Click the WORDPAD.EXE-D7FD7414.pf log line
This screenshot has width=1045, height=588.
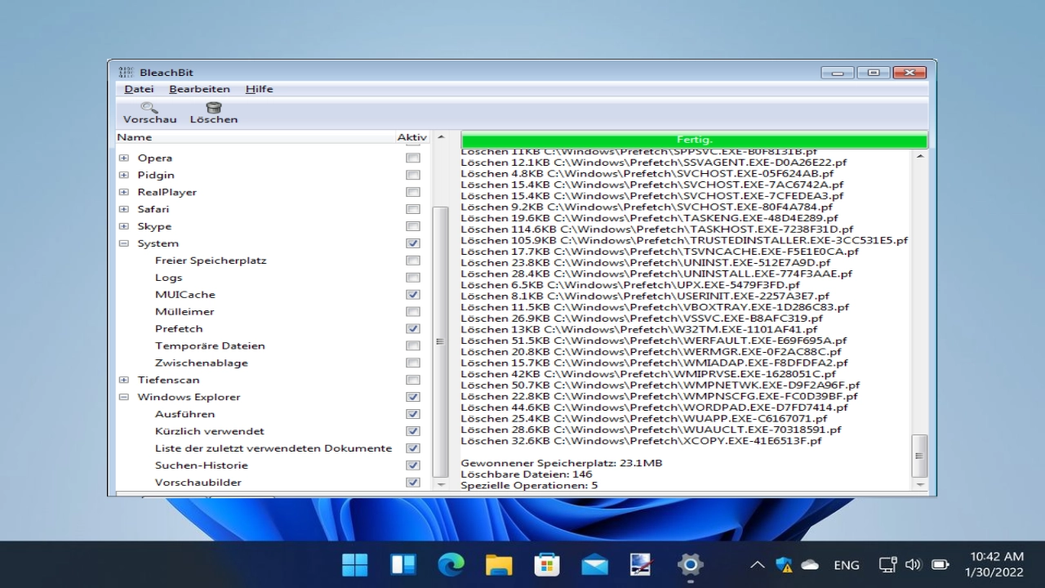(x=654, y=408)
